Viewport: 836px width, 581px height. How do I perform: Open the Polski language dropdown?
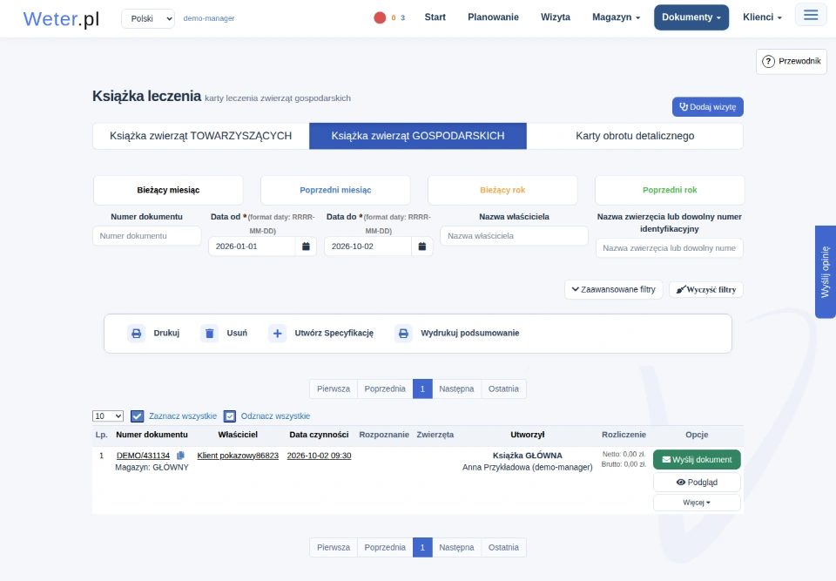tap(148, 18)
